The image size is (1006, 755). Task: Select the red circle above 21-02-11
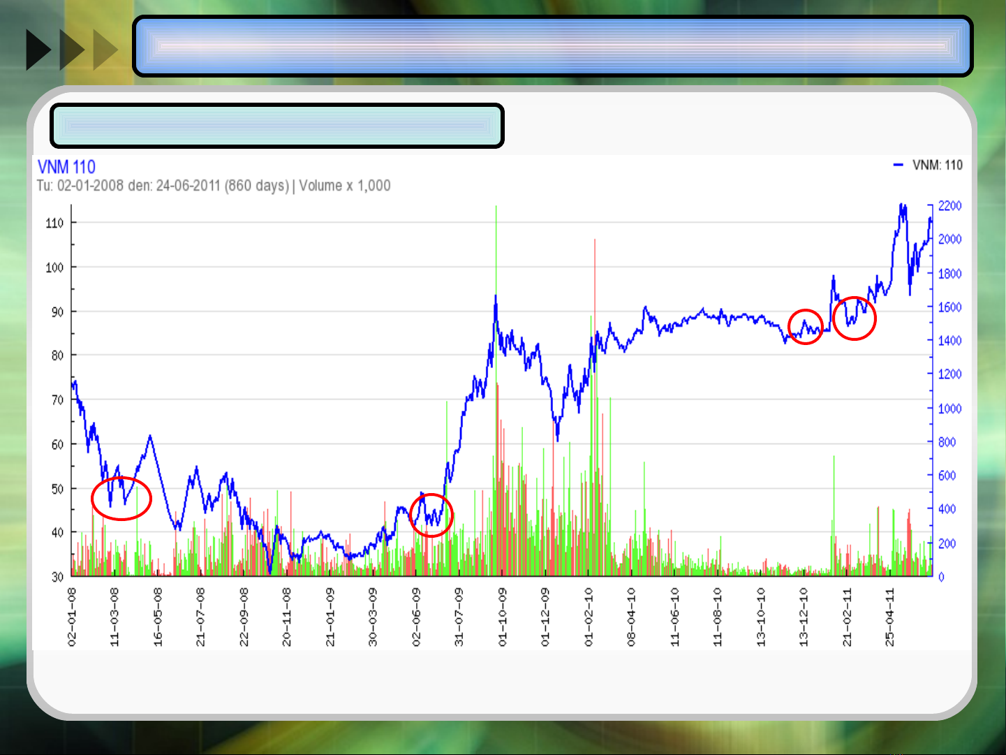854,318
